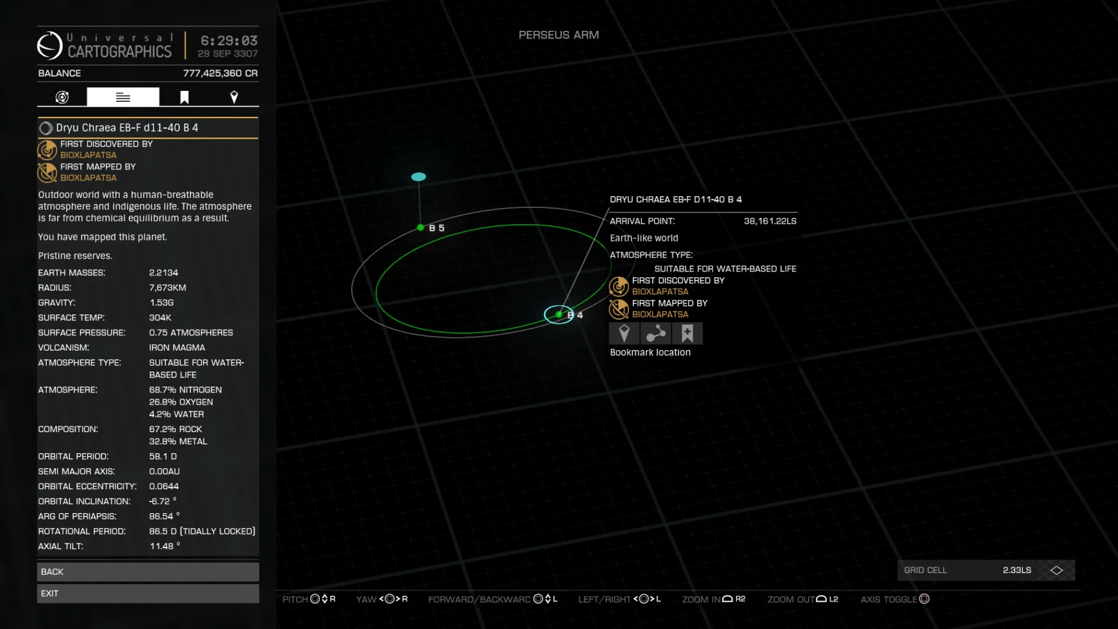Click the Orbital Eccentricity 0.0644 value
The width and height of the screenshot is (1118, 629).
pyautogui.click(x=164, y=486)
